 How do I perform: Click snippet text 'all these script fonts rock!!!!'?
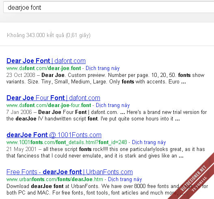[76, 149]
